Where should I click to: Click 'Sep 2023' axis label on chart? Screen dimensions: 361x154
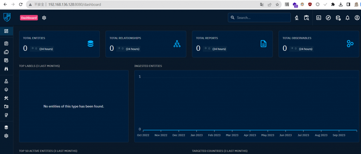(339, 135)
